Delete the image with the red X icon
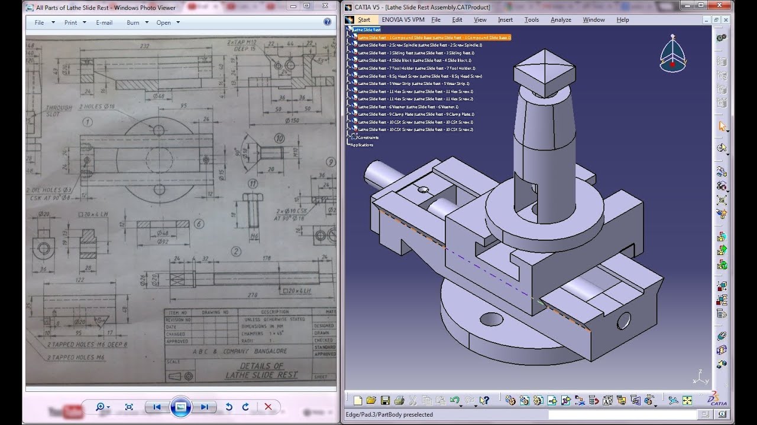This screenshot has width=757, height=425. point(268,407)
